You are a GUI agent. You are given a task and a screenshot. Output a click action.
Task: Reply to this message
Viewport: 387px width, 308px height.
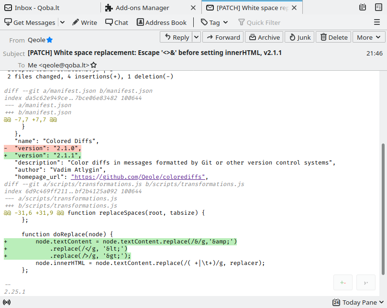click(x=176, y=37)
